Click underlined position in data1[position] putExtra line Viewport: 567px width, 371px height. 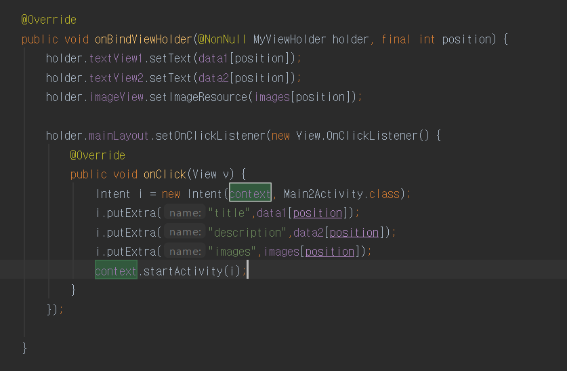point(318,213)
